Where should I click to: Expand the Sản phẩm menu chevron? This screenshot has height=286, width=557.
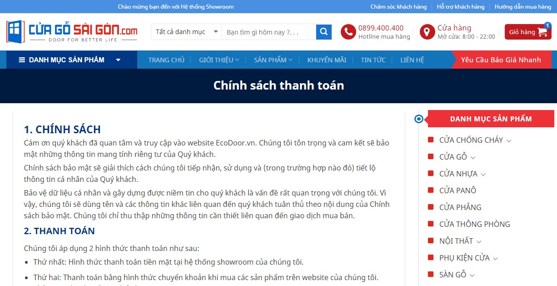[x=290, y=60]
